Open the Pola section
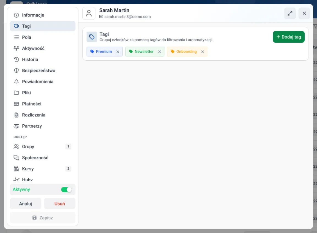The width and height of the screenshot is (317, 233). coord(42,37)
